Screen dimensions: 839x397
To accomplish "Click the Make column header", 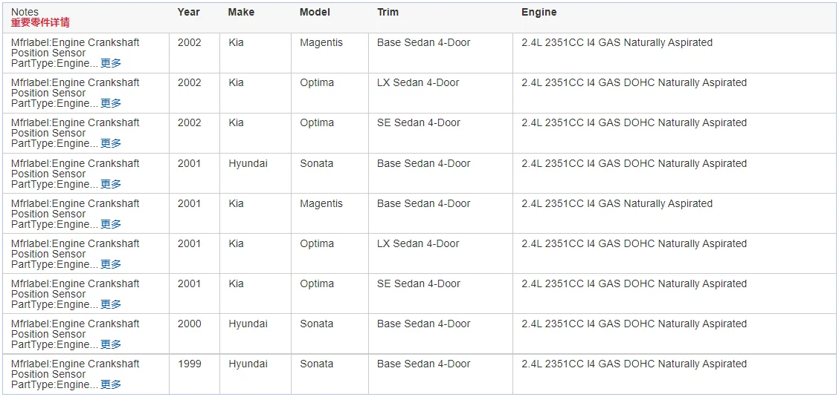I will (241, 12).
